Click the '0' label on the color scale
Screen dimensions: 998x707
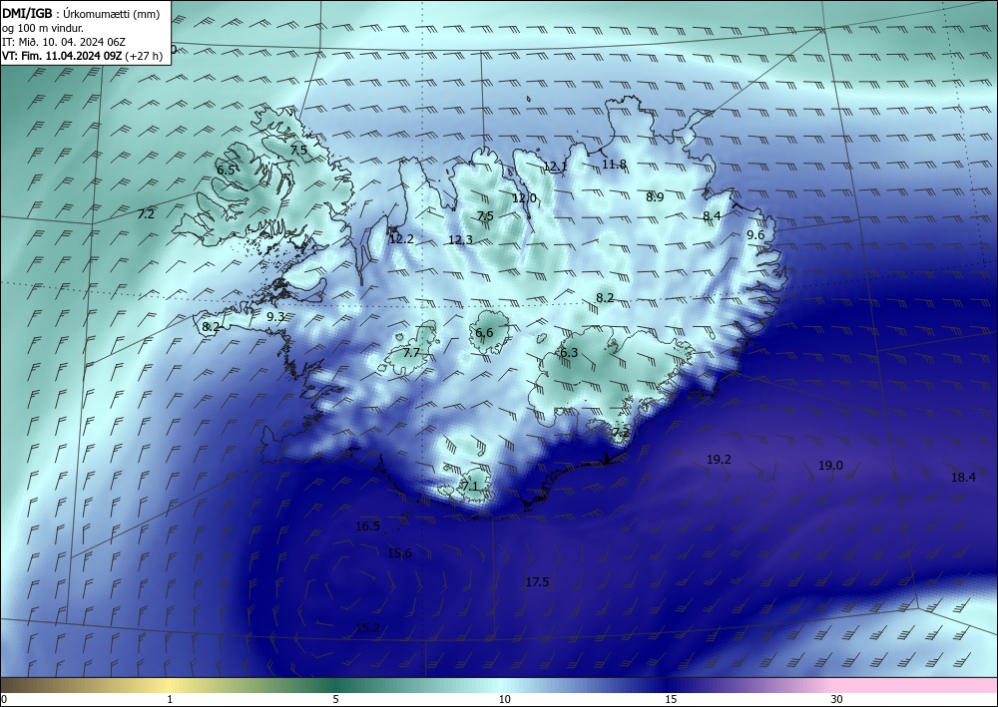coord(4,700)
